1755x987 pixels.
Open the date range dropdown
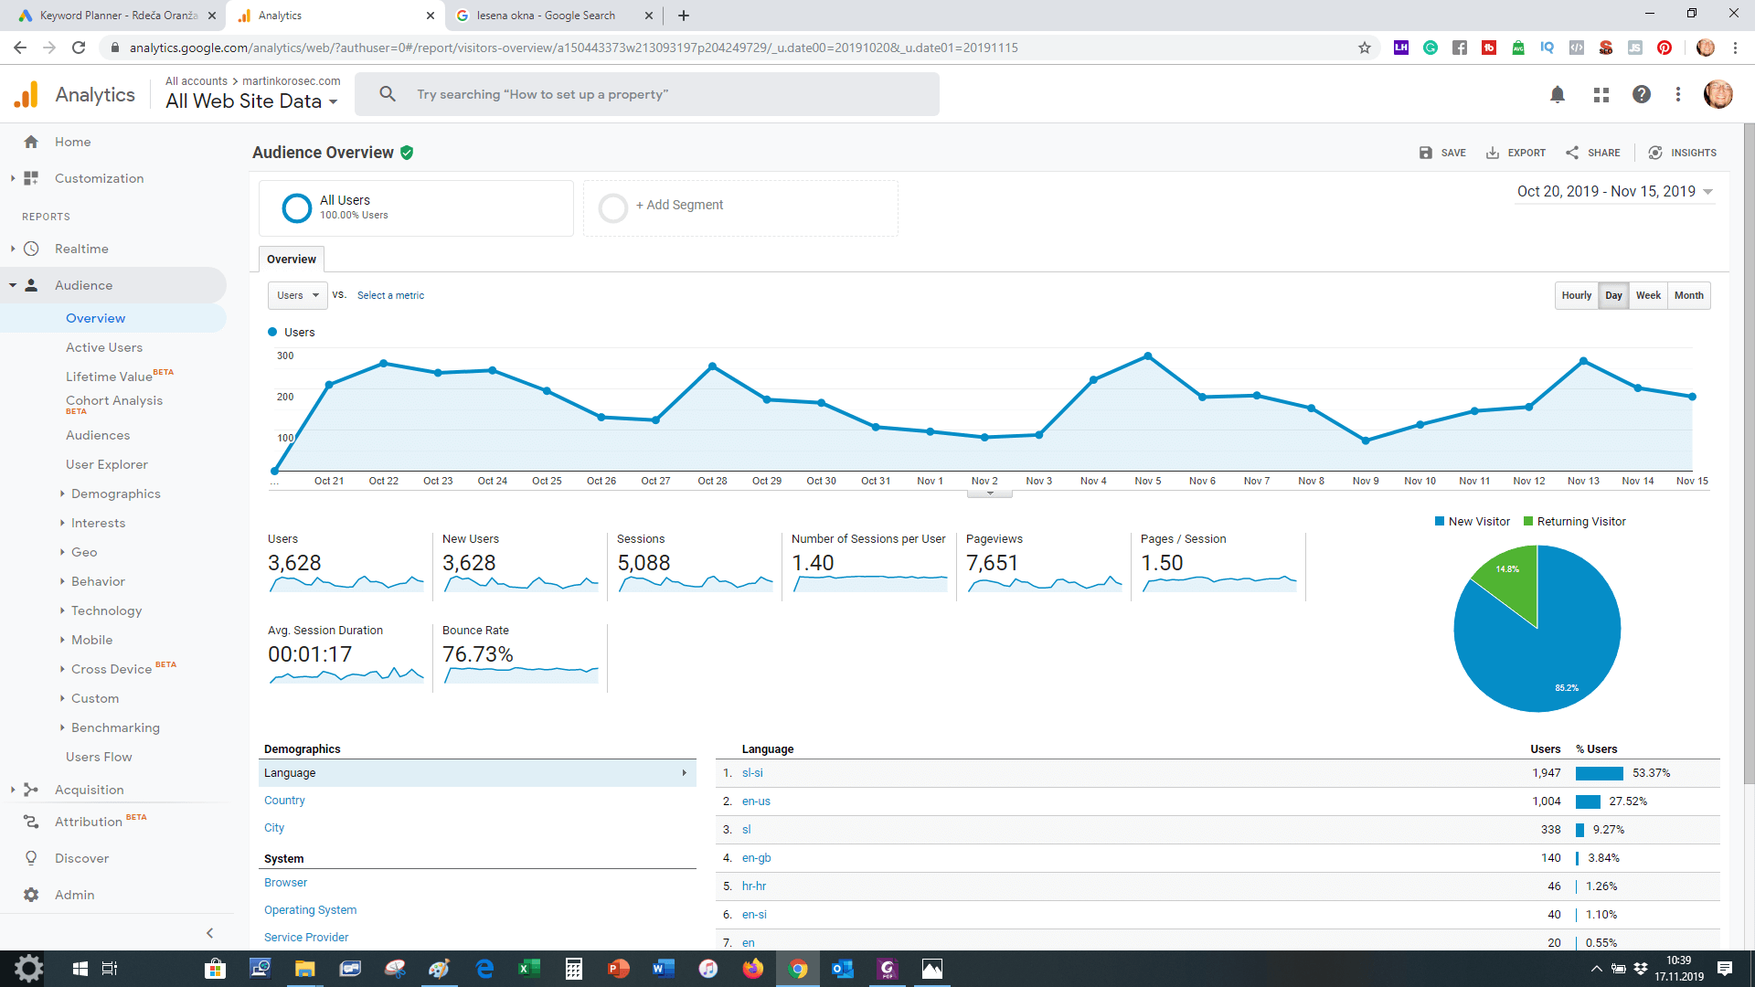[1615, 191]
